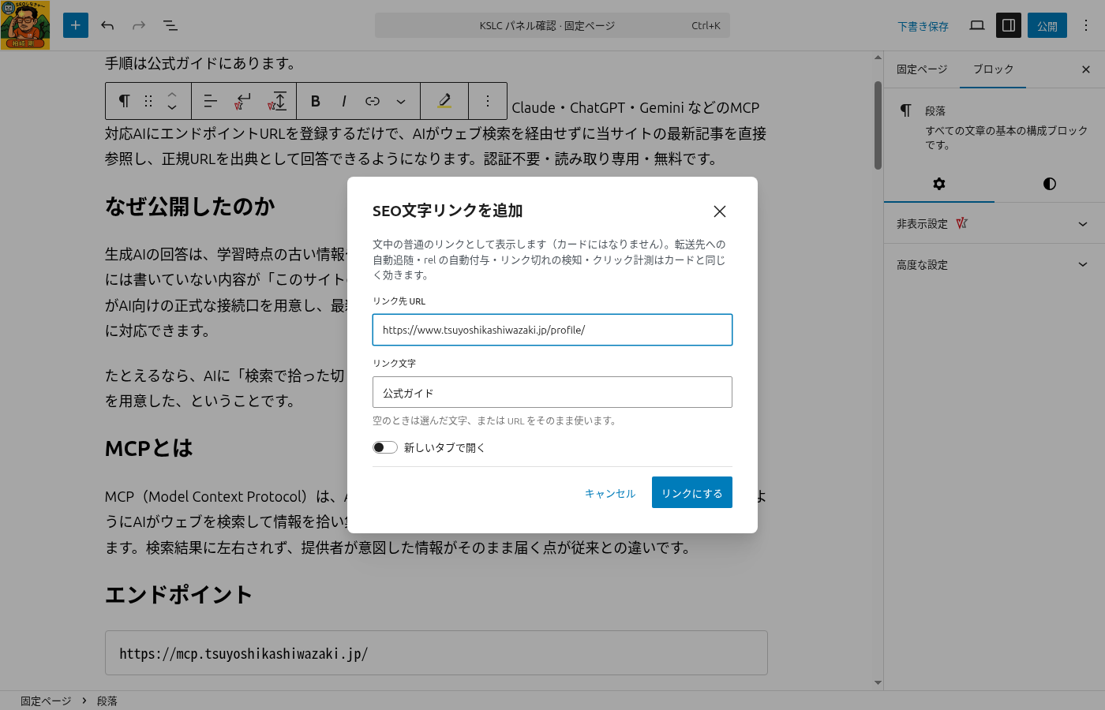Open the command palette title bar

click(552, 25)
